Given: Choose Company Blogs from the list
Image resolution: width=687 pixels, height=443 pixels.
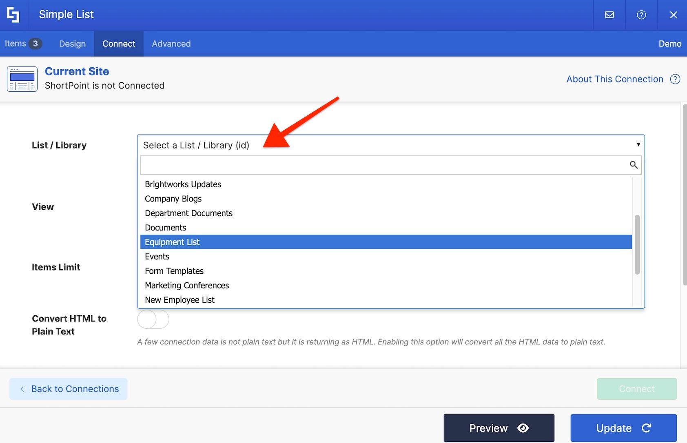Looking at the screenshot, I should [x=386, y=199].
